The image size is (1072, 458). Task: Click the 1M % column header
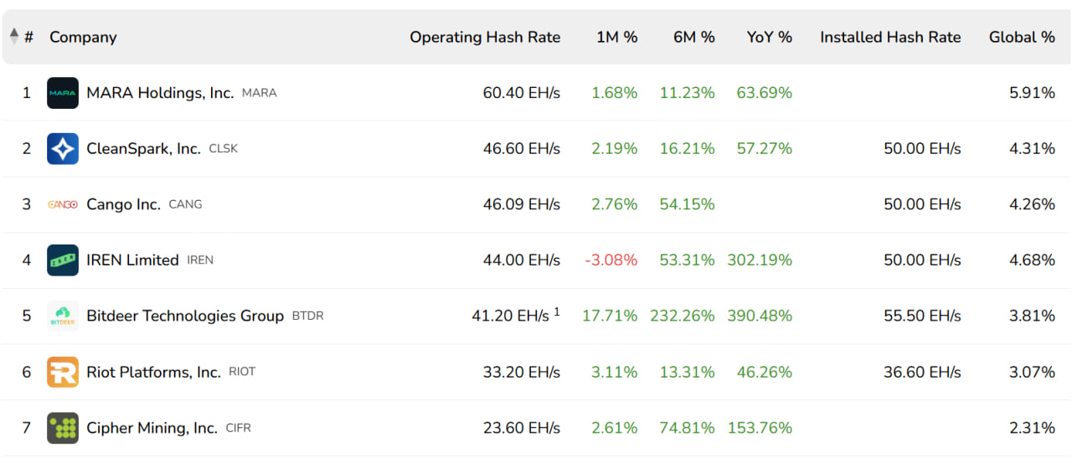(617, 37)
